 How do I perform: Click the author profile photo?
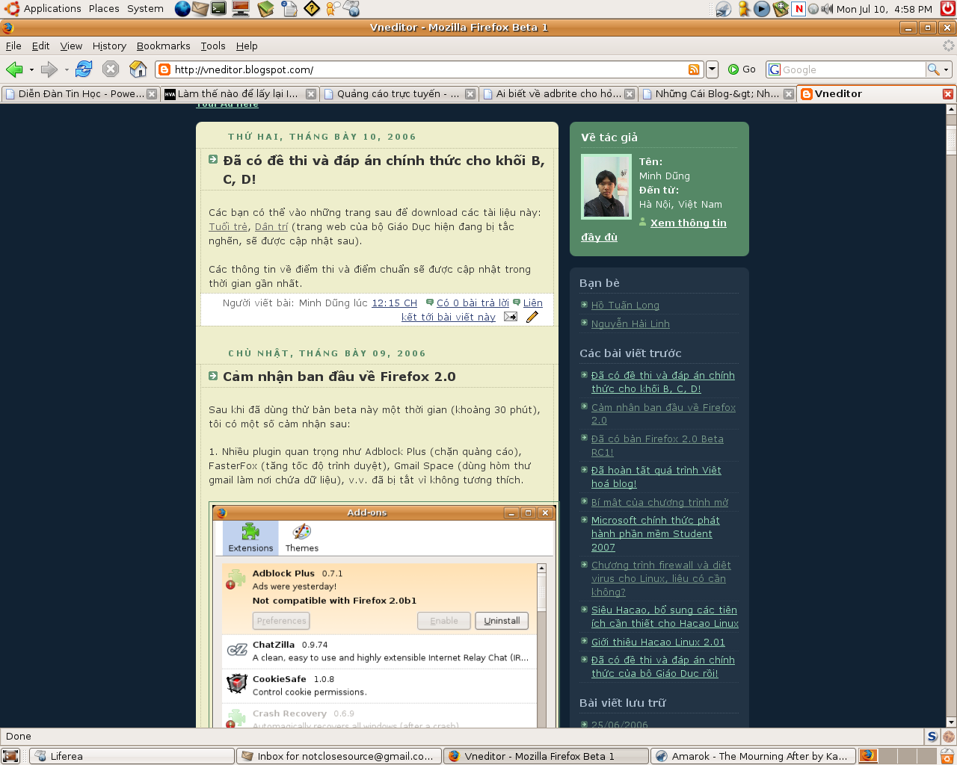click(x=606, y=187)
